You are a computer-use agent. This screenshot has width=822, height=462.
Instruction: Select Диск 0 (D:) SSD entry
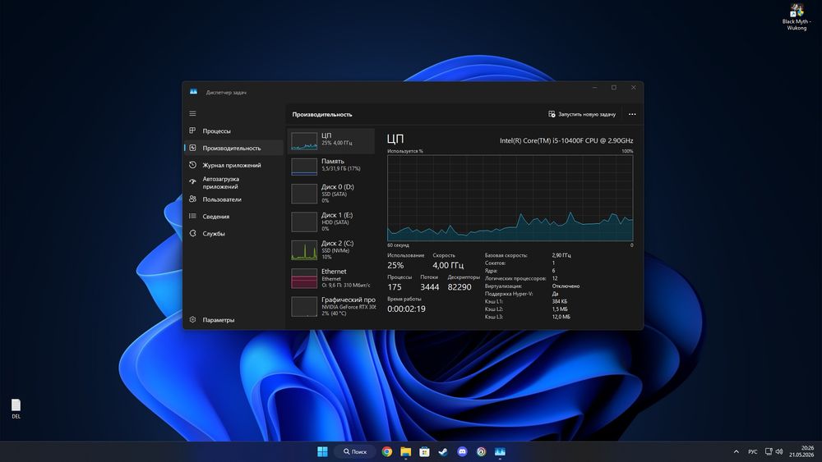(x=330, y=194)
